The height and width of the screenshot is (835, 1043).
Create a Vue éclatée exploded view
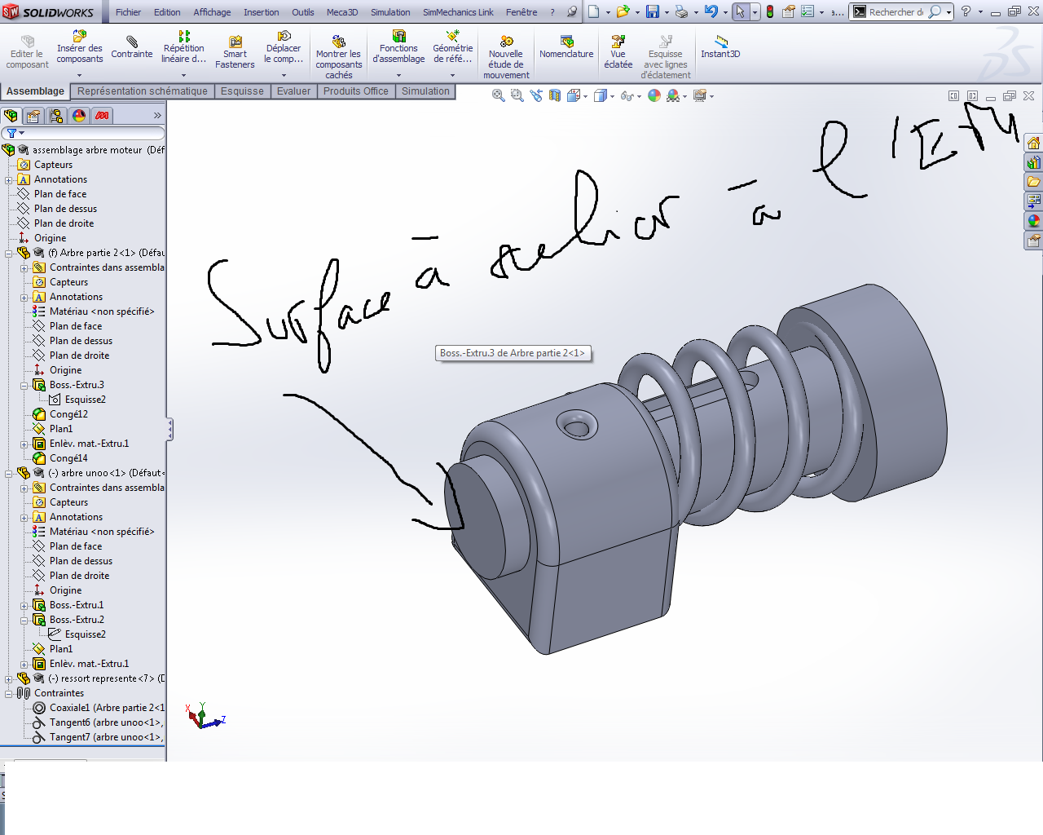pos(618,53)
